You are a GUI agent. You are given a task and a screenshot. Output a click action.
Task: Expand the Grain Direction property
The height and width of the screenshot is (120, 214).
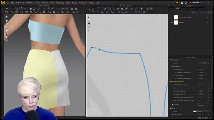click(173, 114)
